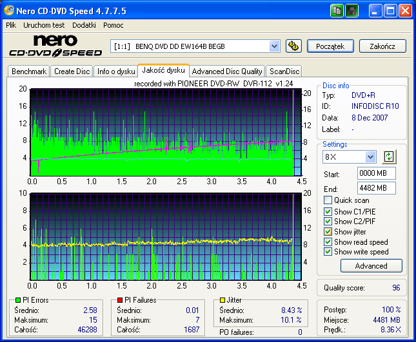Uncheck Show write speed
Viewport: 416px width, 342px height.
click(x=328, y=251)
